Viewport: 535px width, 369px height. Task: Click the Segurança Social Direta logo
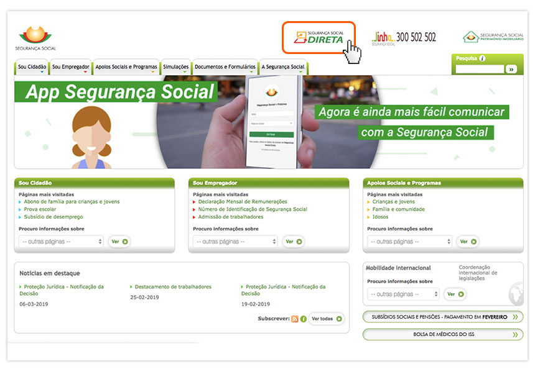(x=318, y=37)
